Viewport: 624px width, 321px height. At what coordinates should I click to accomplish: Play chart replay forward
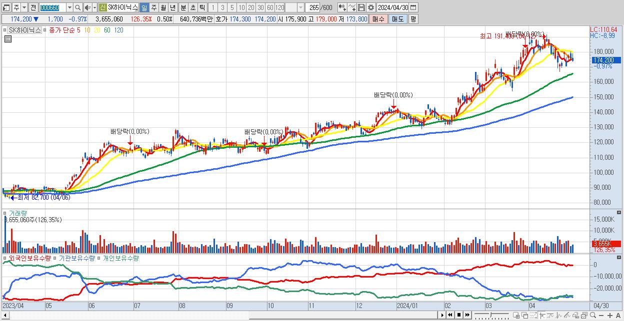(x=442, y=315)
